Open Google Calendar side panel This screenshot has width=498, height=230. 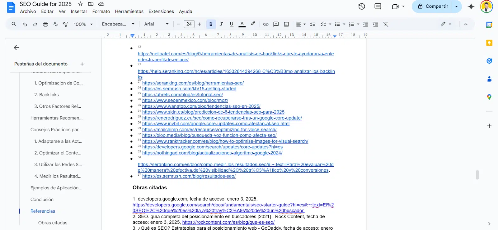tap(489, 25)
